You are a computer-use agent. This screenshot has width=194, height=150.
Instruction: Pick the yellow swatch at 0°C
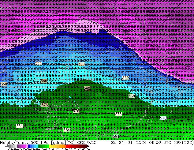click(50, 146)
